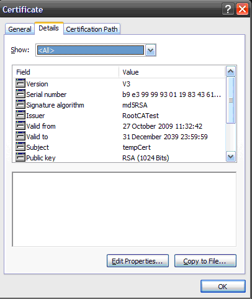252x299 pixels.
Task: Select the Version field icon
Action: tap(20, 83)
